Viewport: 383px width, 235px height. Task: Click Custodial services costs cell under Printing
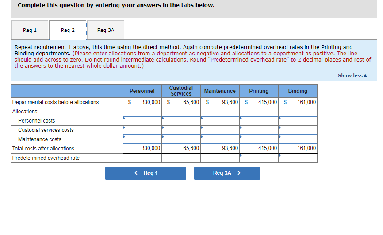click(x=259, y=130)
